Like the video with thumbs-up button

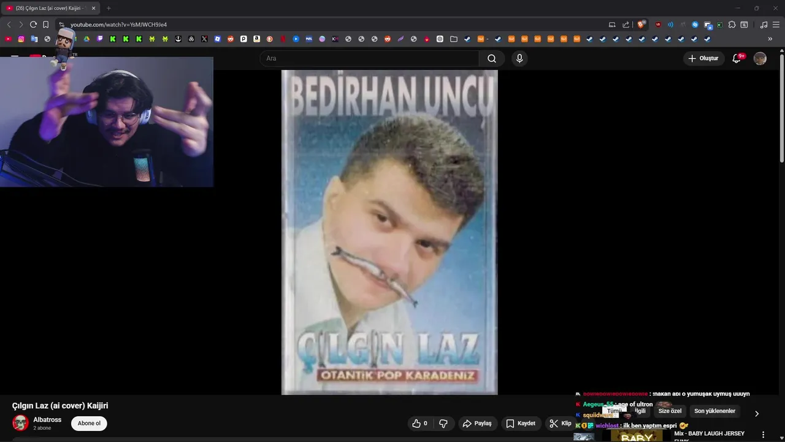[419, 424]
